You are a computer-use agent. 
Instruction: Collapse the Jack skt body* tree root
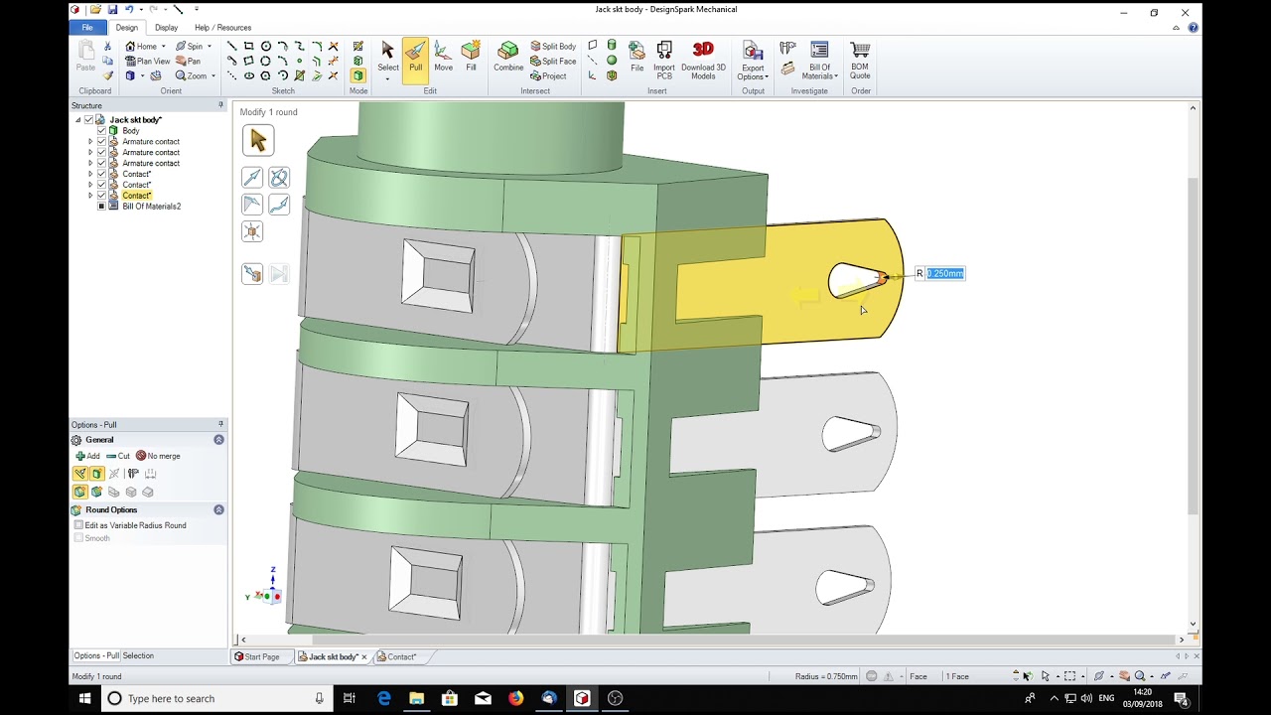coord(78,119)
